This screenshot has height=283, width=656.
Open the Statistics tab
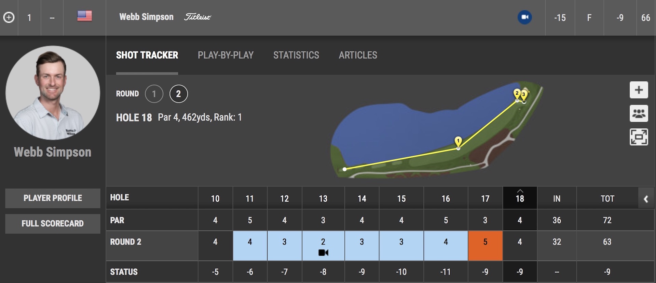pyautogui.click(x=296, y=55)
